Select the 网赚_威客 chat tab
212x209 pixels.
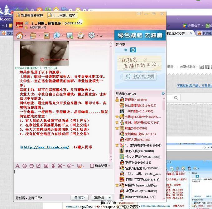63,15
